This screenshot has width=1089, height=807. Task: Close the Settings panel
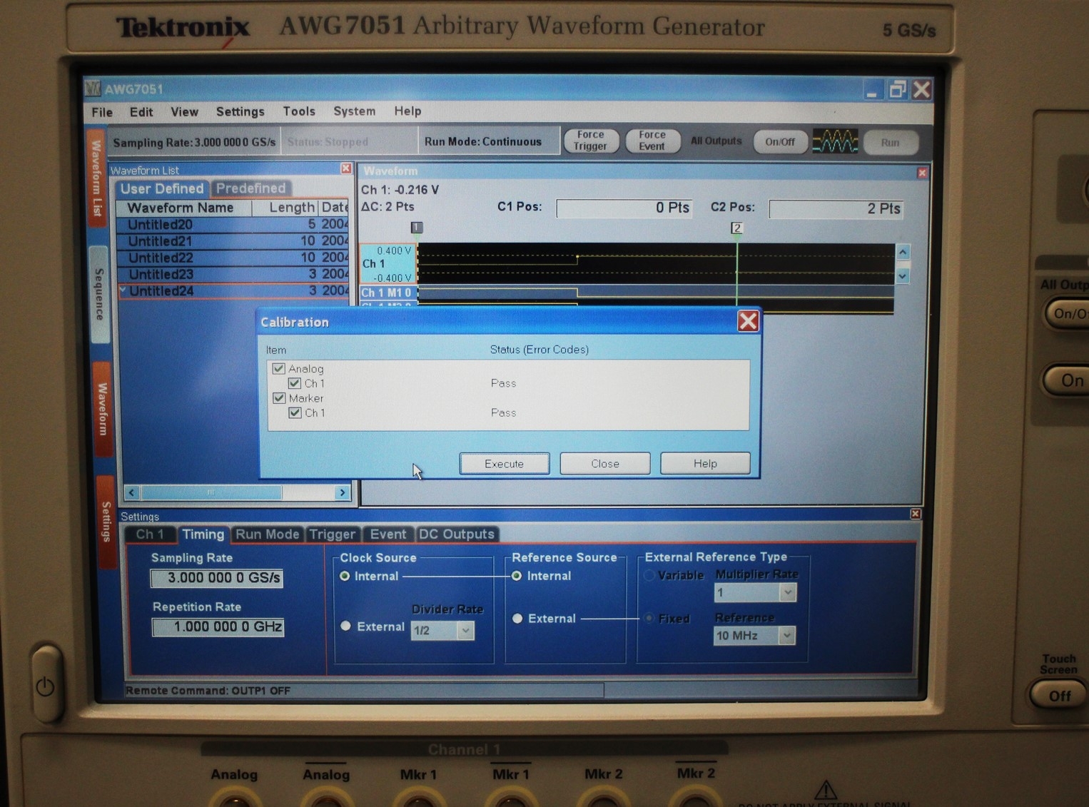916,514
